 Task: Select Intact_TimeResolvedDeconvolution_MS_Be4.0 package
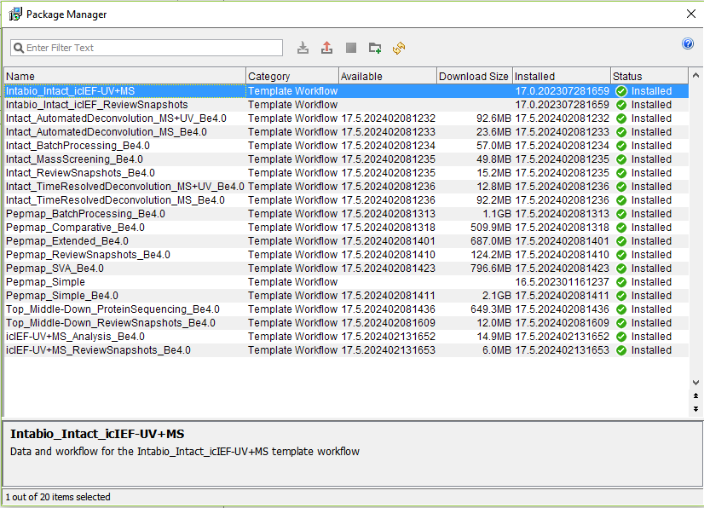click(346, 200)
